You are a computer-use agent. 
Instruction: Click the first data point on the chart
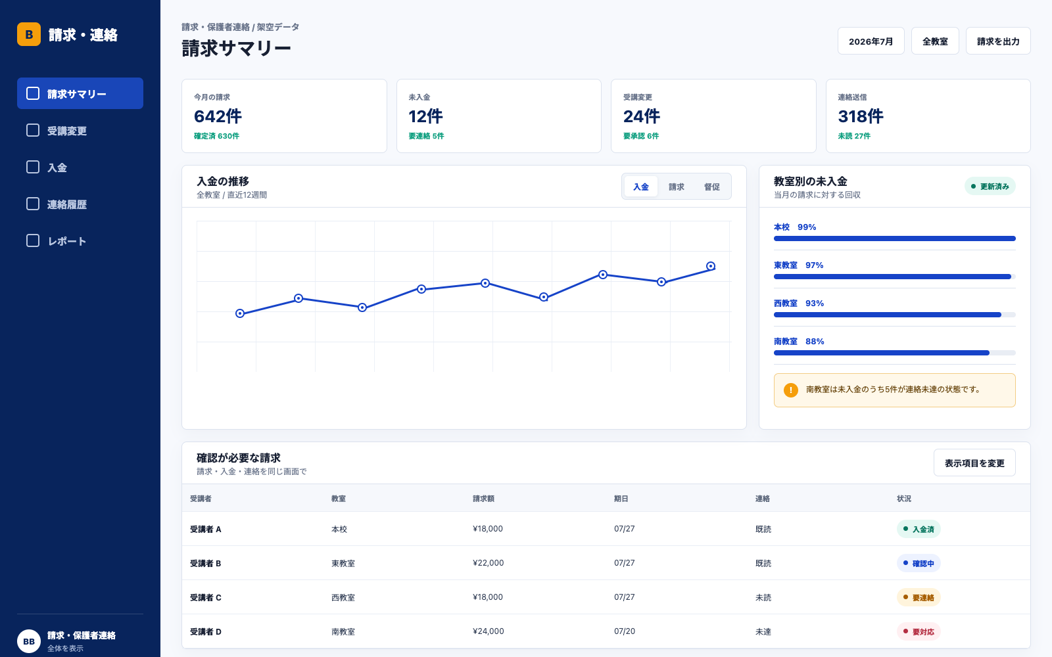tap(240, 313)
